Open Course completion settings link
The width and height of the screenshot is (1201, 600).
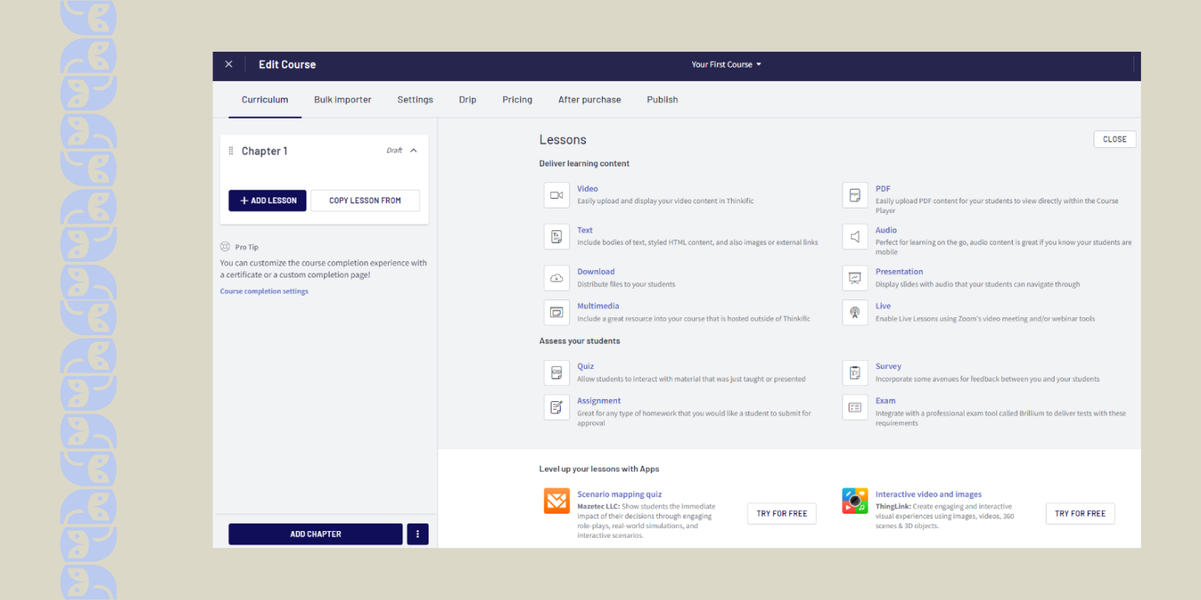[x=264, y=291]
